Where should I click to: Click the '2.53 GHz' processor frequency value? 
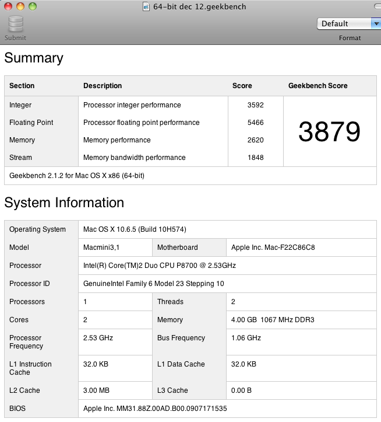(x=98, y=337)
